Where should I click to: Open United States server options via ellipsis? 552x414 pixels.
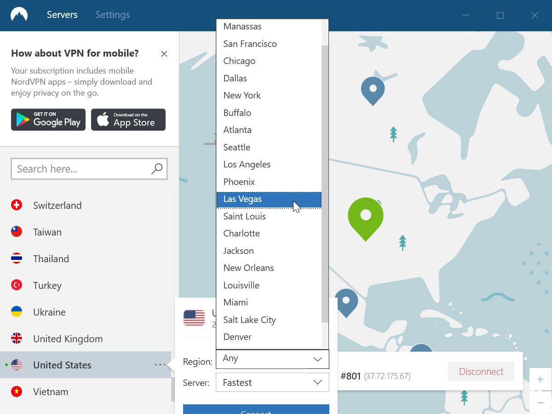coord(160,364)
